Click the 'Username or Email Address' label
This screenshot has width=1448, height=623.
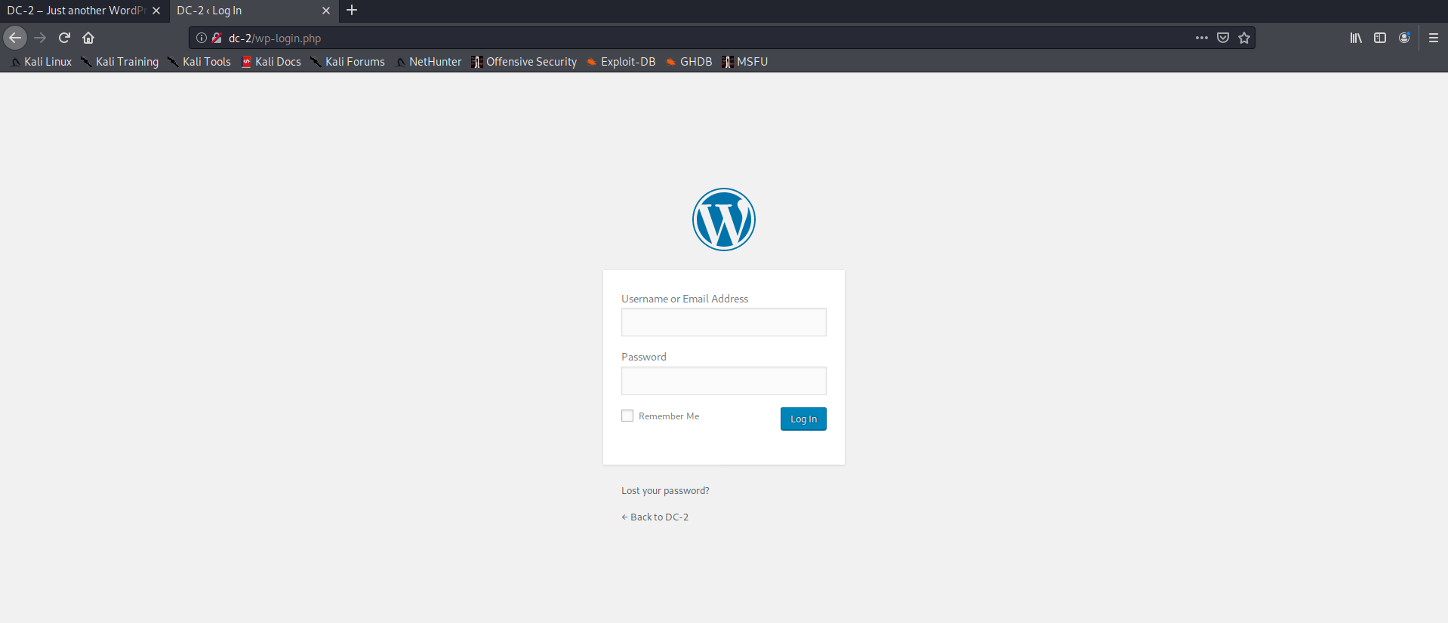(x=685, y=299)
